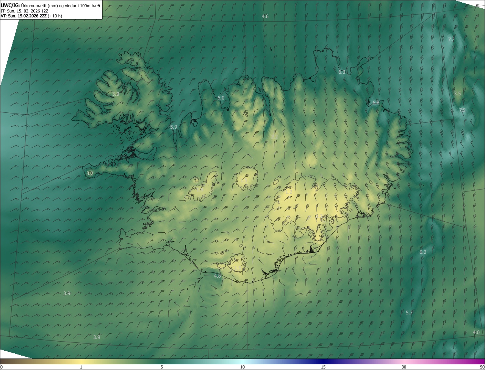Click the 4.6 value on the map
Viewport: 485px width, 370px height.
265,16
